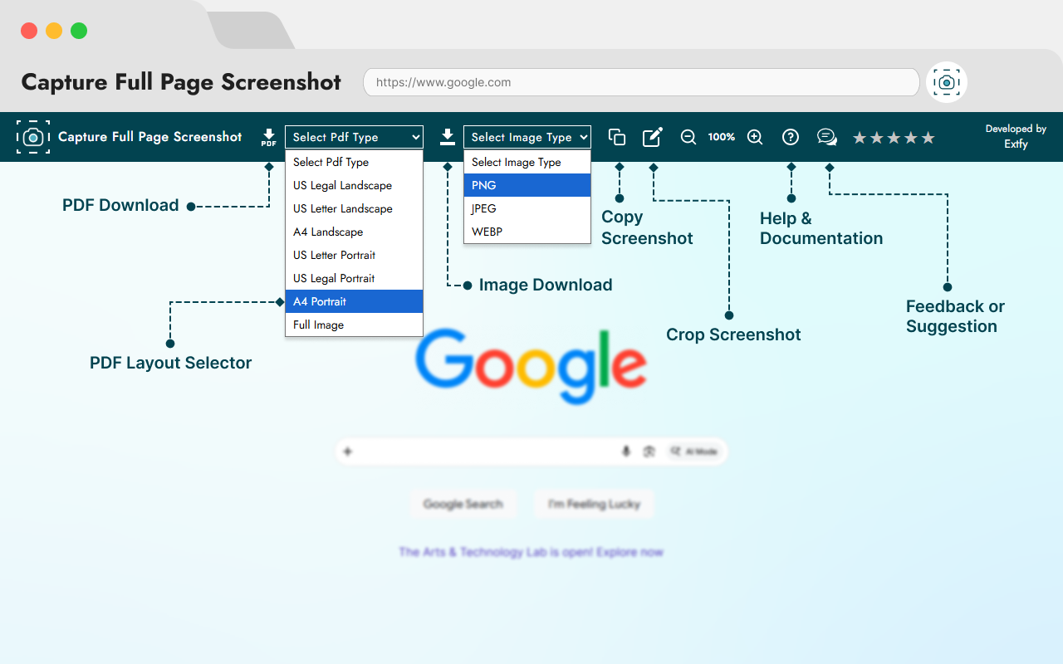
Task: Select the highlighted PNG image type
Action: click(527, 185)
